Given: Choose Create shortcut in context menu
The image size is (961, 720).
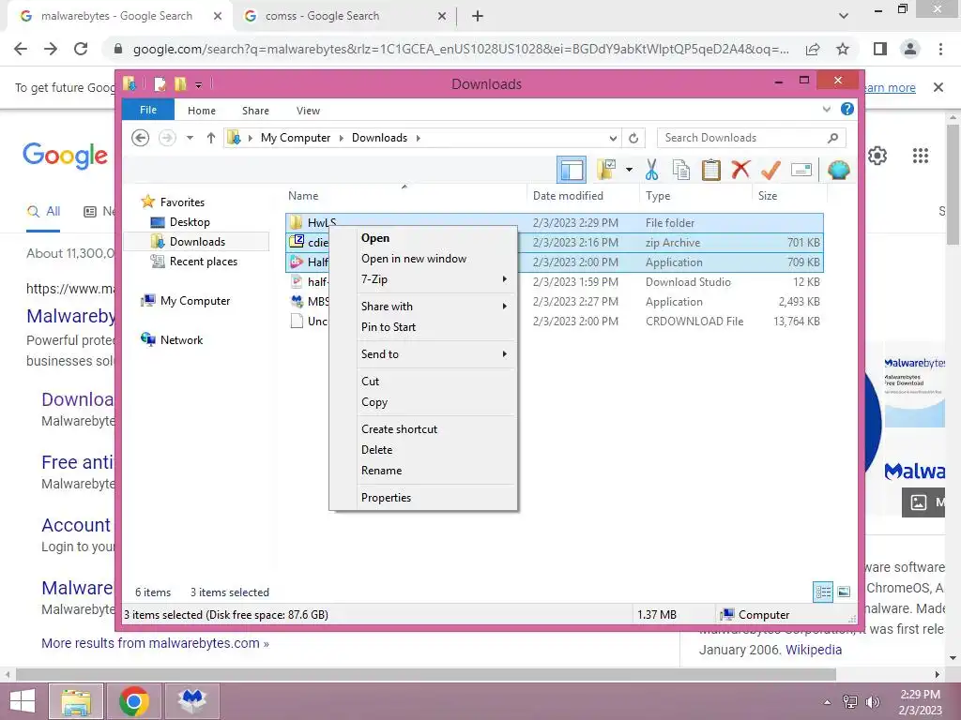Looking at the screenshot, I should (423, 428).
